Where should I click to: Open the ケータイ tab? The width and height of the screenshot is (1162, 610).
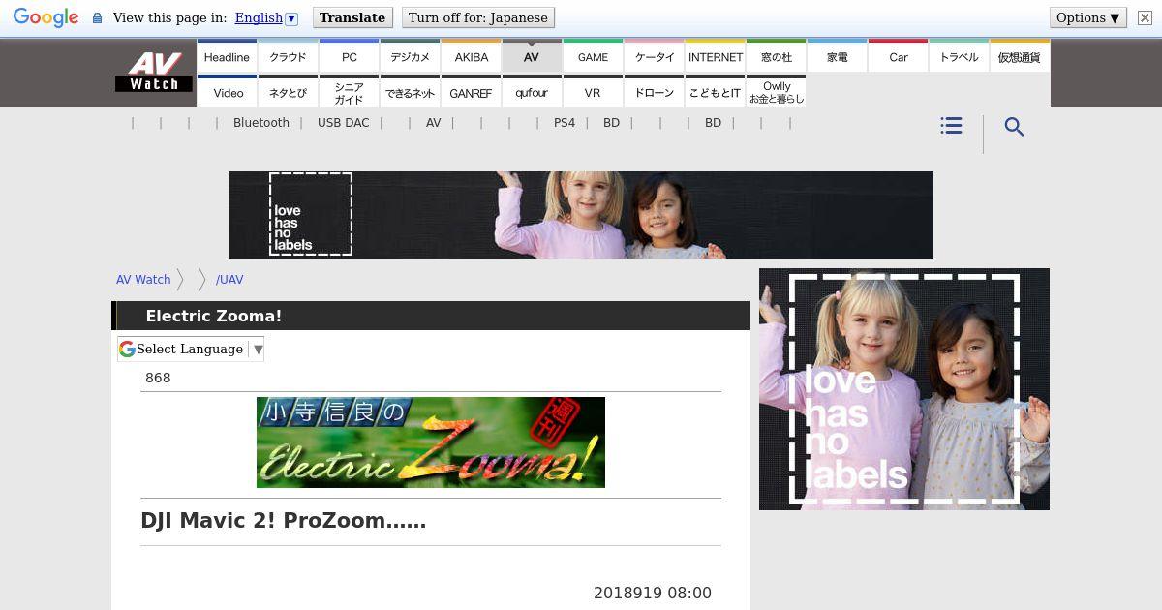(x=654, y=57)
